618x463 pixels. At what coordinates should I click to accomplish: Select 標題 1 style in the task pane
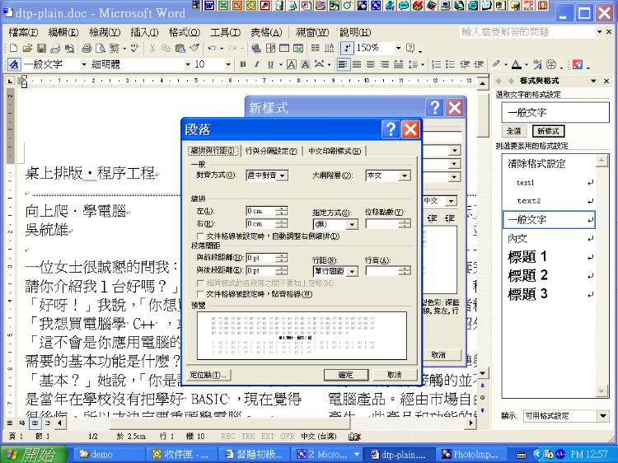pos(549,257)
